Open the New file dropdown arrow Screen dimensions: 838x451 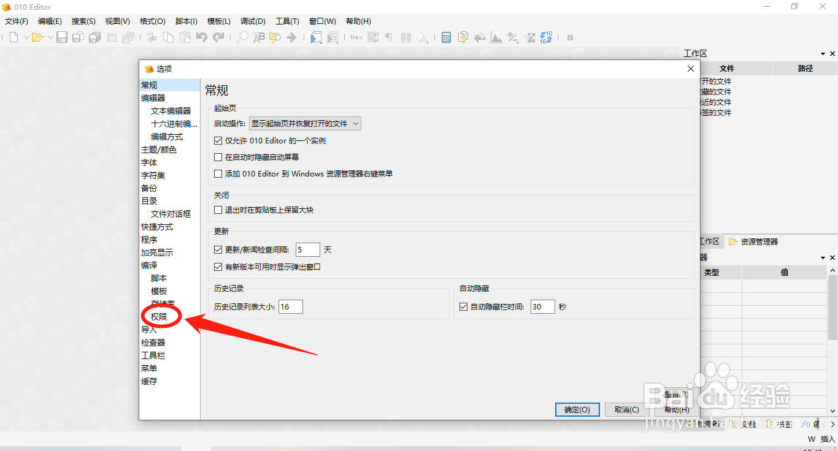26,37
